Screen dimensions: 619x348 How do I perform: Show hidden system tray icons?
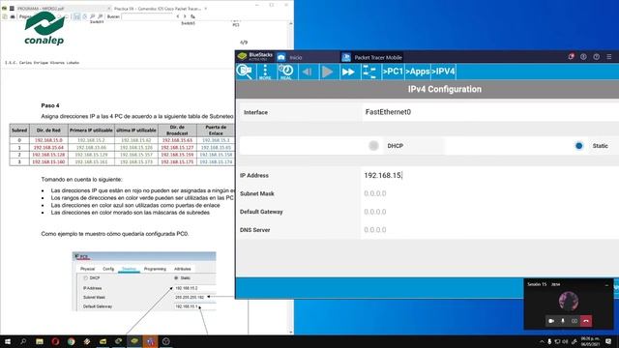click(x=542, y=341)
